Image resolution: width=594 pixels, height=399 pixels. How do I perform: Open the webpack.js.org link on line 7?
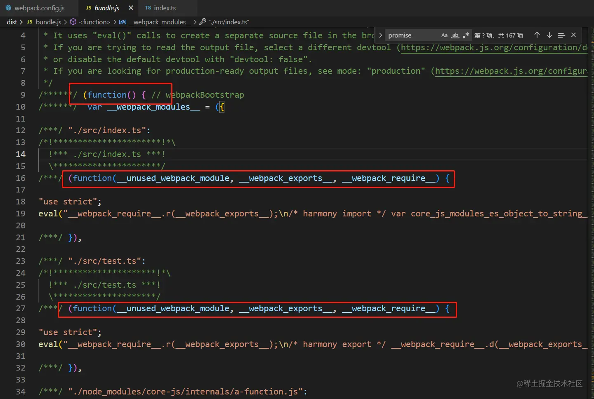click(511, 71)
